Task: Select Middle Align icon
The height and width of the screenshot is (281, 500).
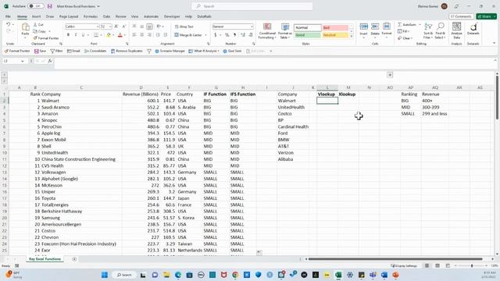Action: (142, 27)
